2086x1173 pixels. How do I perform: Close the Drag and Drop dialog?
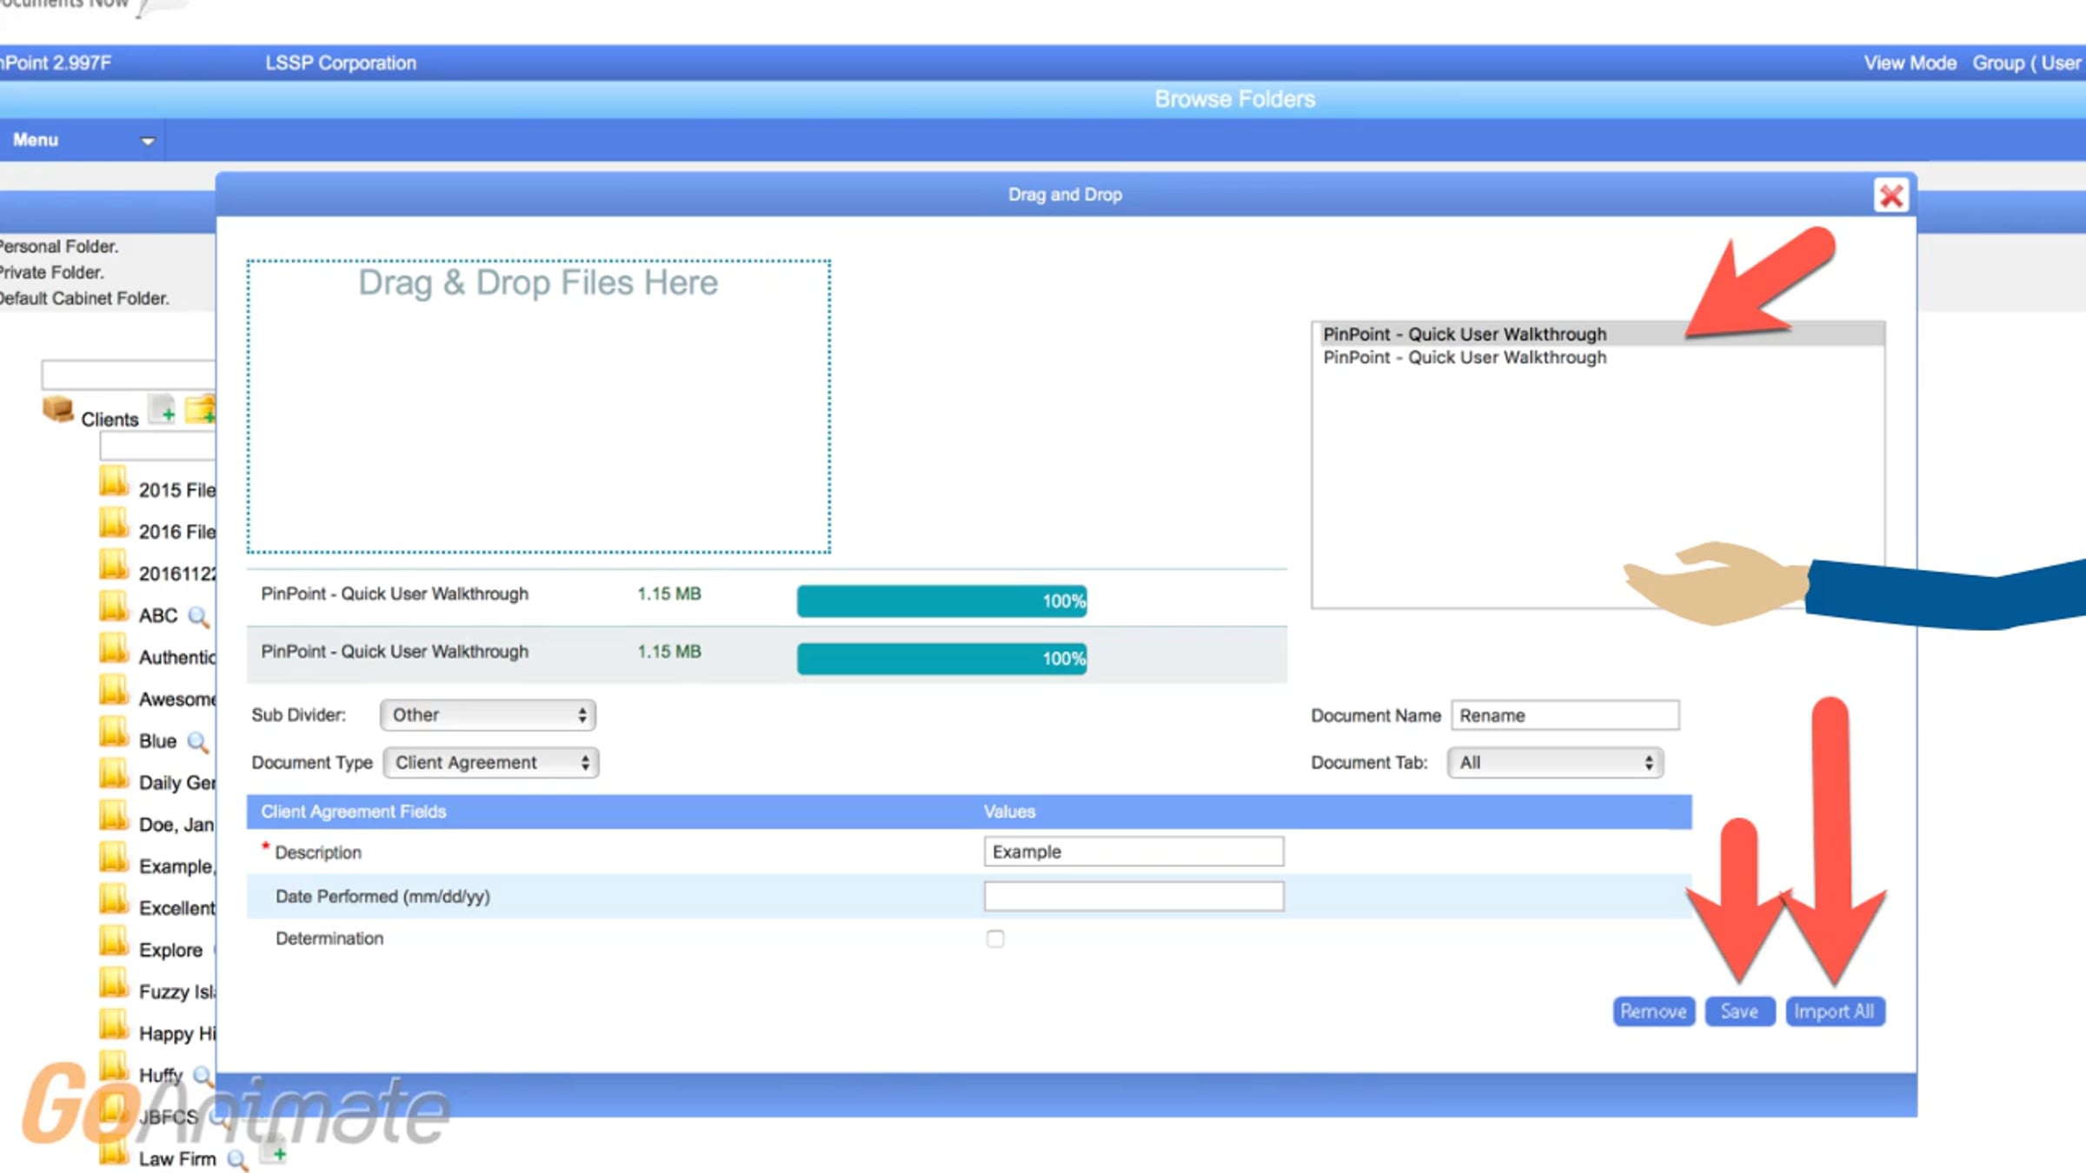coord(1890,195)
